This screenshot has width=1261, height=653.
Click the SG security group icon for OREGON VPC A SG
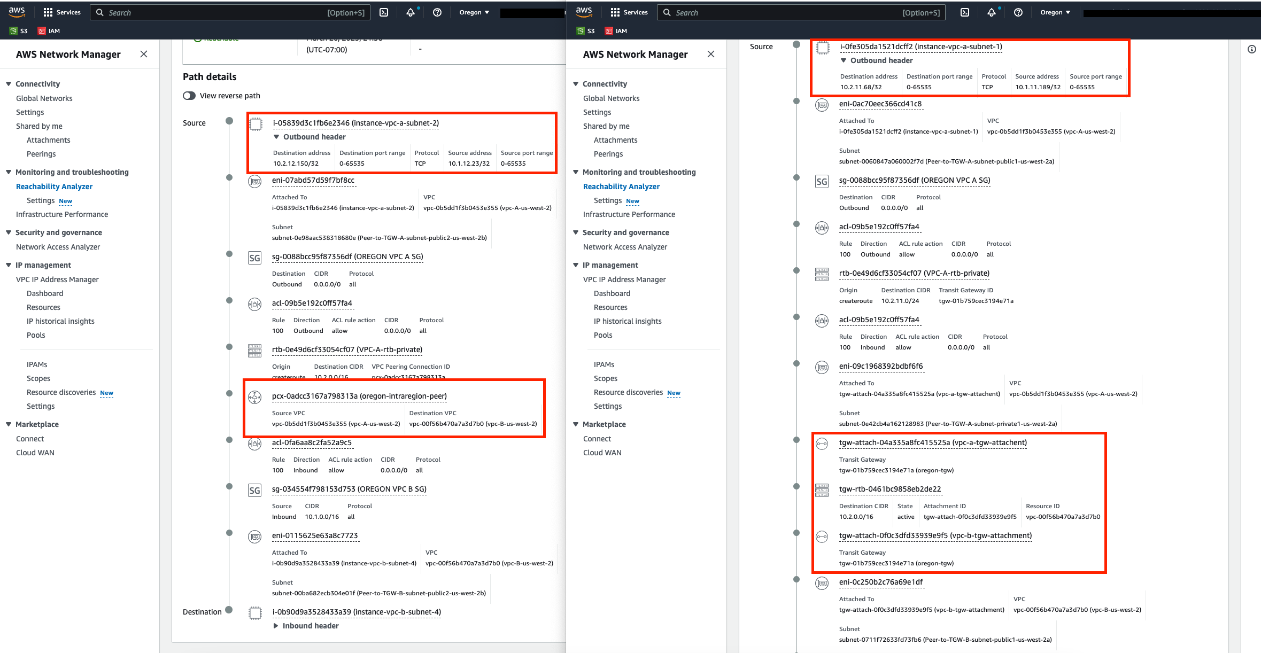coord(255,257)
